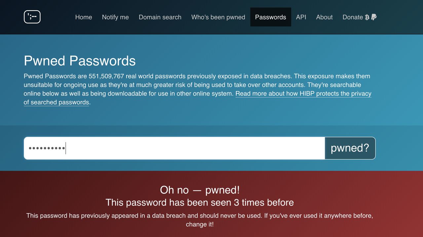Open the About page
Image resolution: width=423 pixels, height=237 pixels.
[x=324, y=17]
